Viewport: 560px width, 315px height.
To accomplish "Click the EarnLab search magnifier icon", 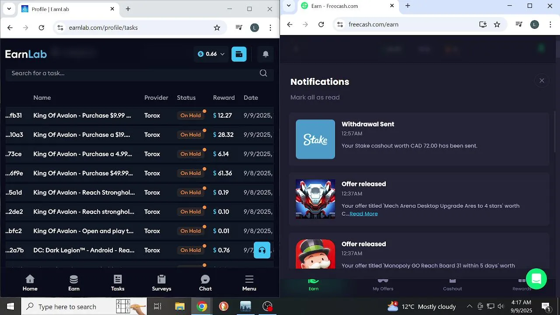I will pos(263,73).
